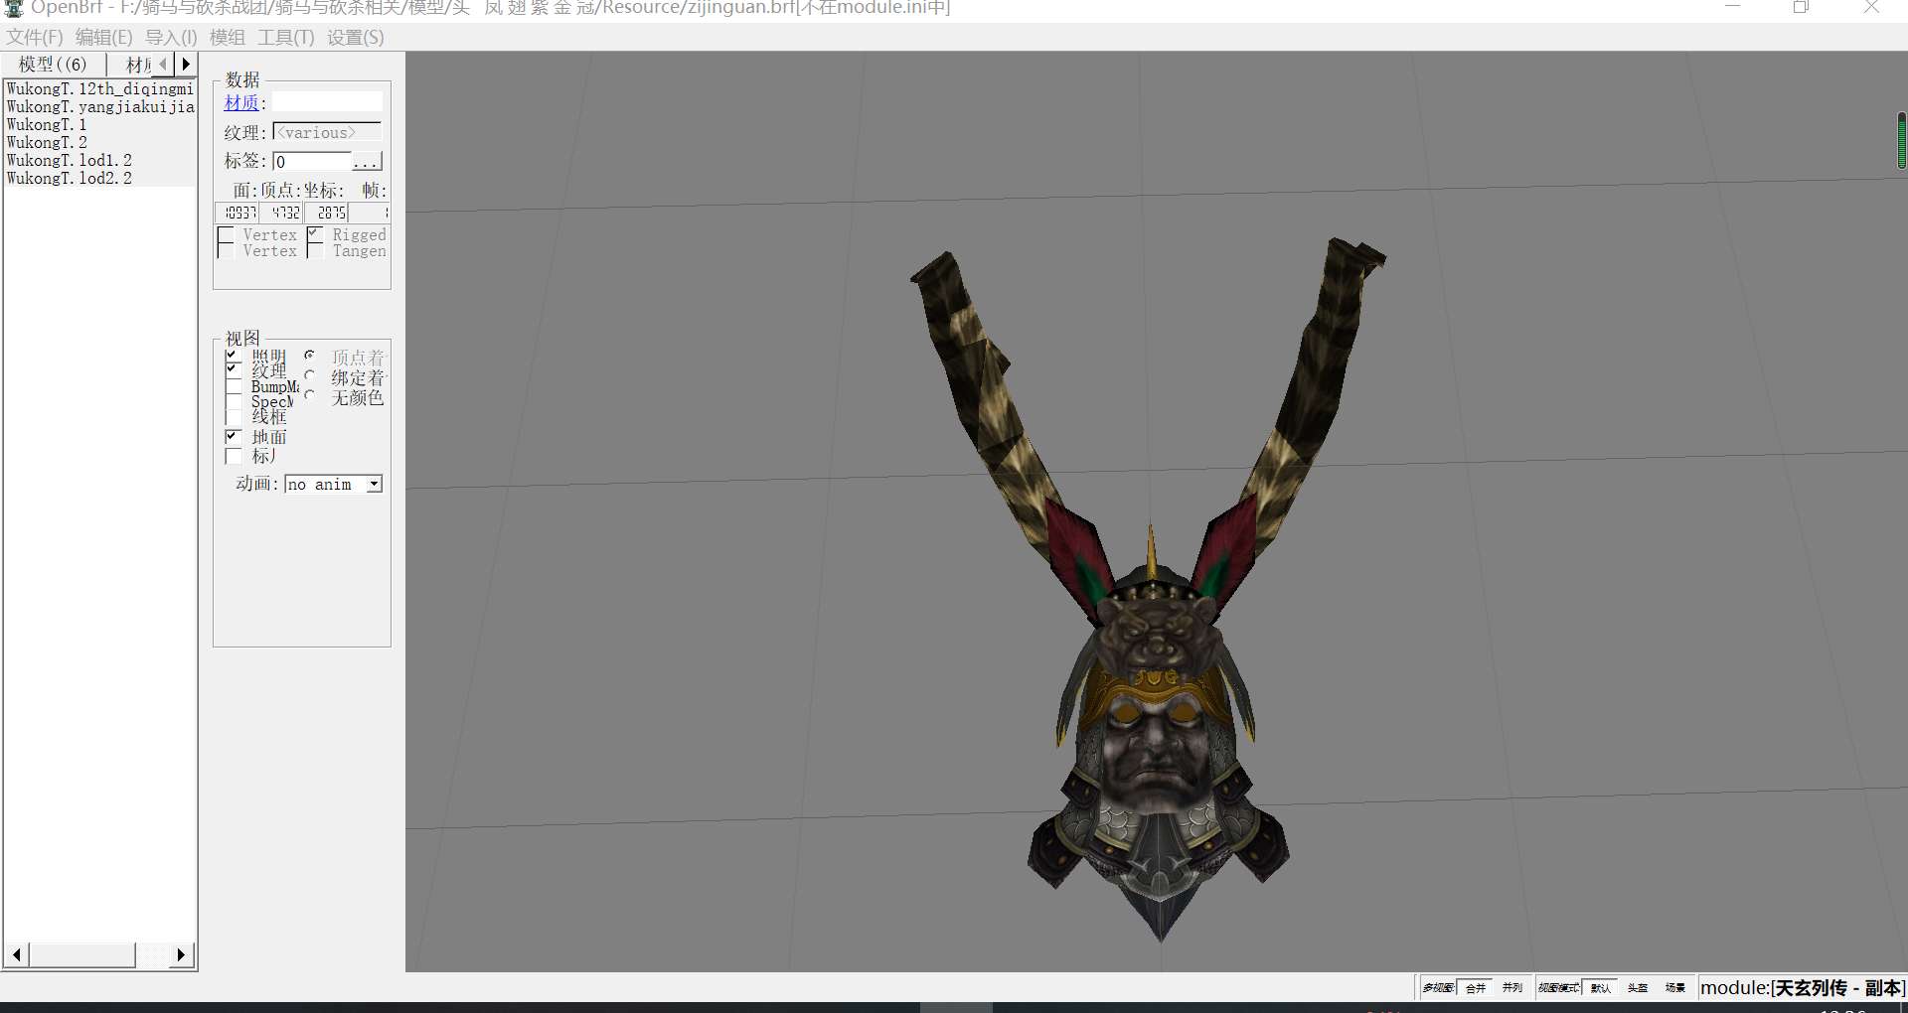Select 头盔 helmet view mode

[x=1638, y=988]
